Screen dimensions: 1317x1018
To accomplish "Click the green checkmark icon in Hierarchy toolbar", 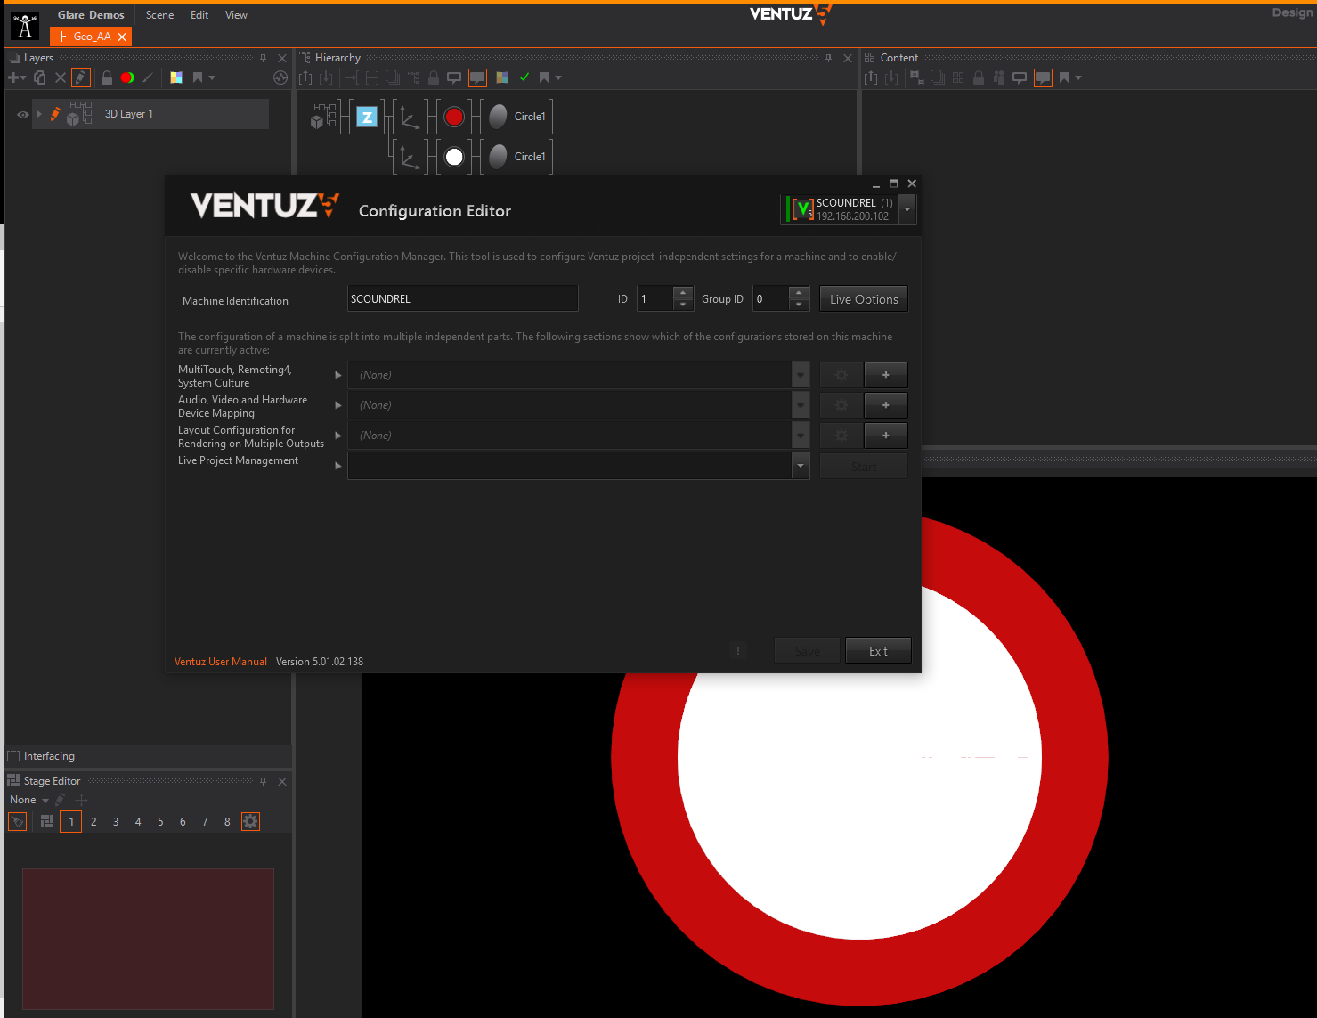I will (524, 77).
